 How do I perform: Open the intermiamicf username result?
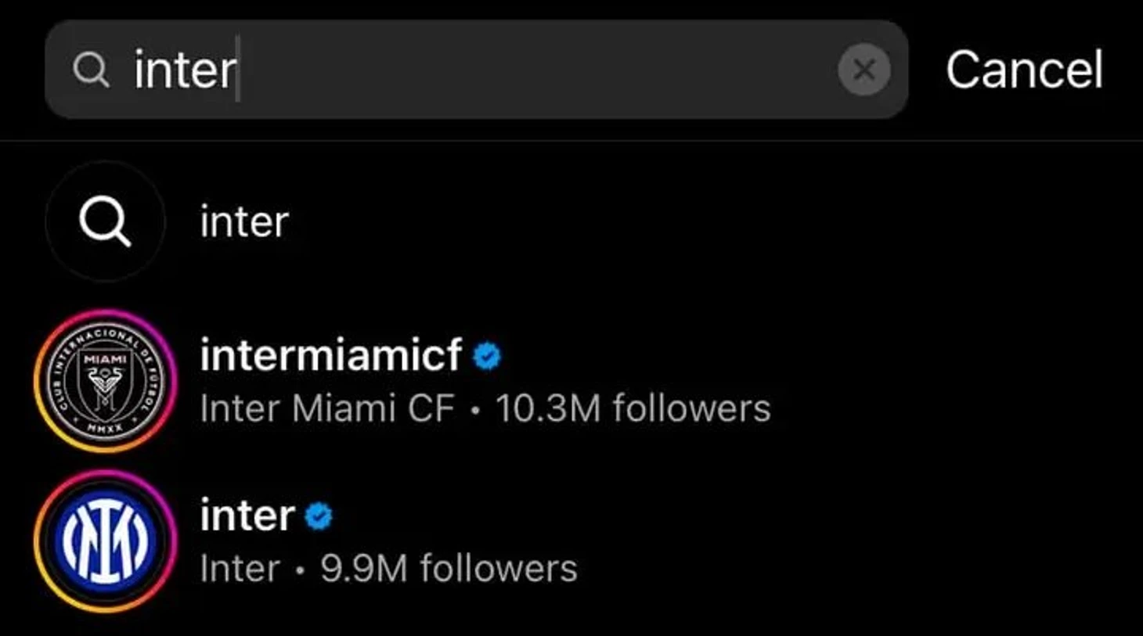[x=330, y=356]
